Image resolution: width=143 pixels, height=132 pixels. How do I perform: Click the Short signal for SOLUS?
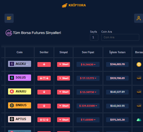pyautogui.click(x=63, y=78)
